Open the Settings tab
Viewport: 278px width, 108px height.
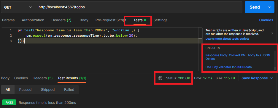point(160,20)
